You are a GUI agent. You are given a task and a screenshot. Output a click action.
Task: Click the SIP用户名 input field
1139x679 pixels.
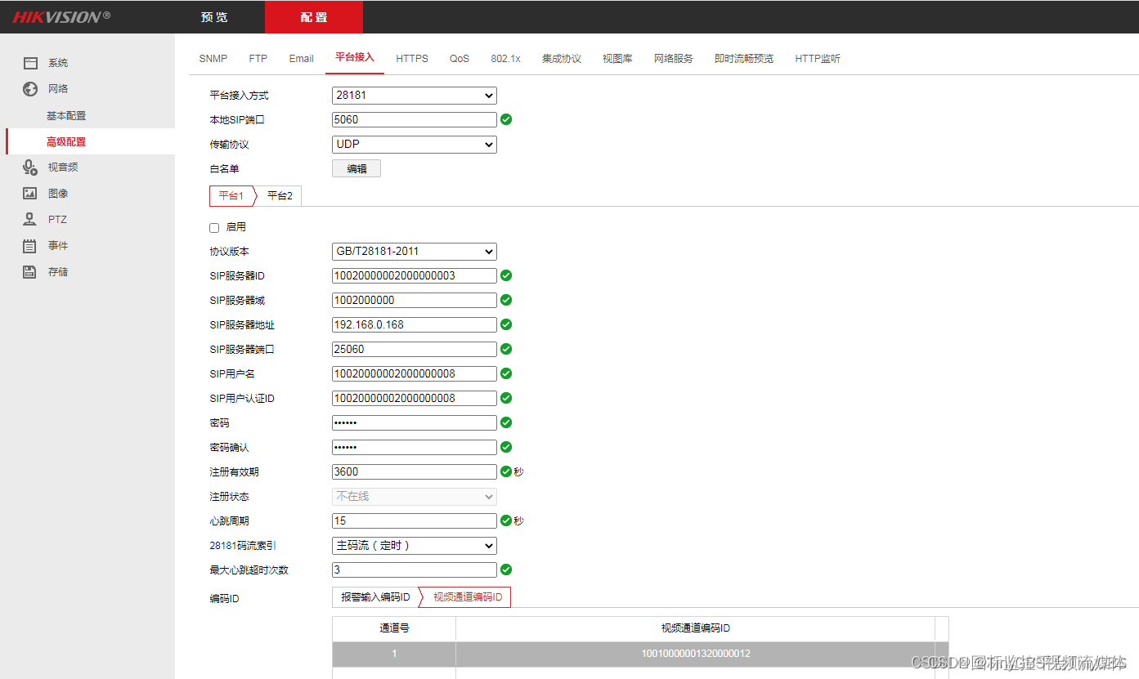point(415,374)
